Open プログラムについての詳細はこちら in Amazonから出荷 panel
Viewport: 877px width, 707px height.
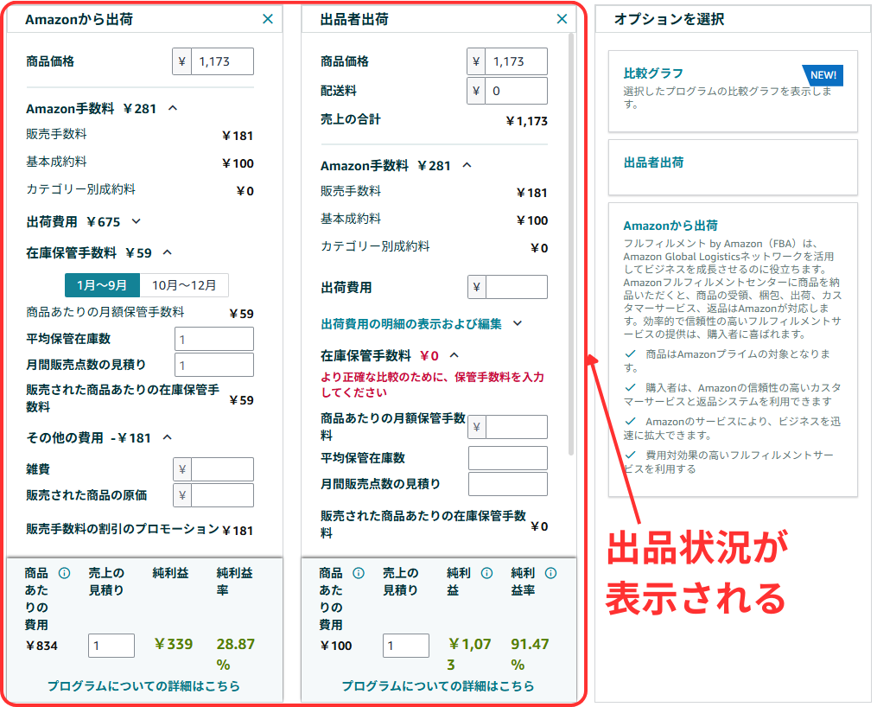point(143,685)
